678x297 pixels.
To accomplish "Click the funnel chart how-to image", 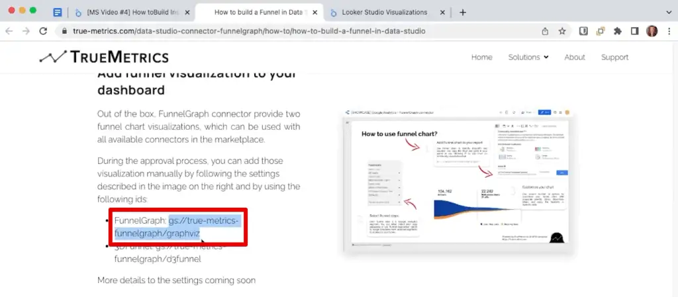I will click(x=457, y=180).
